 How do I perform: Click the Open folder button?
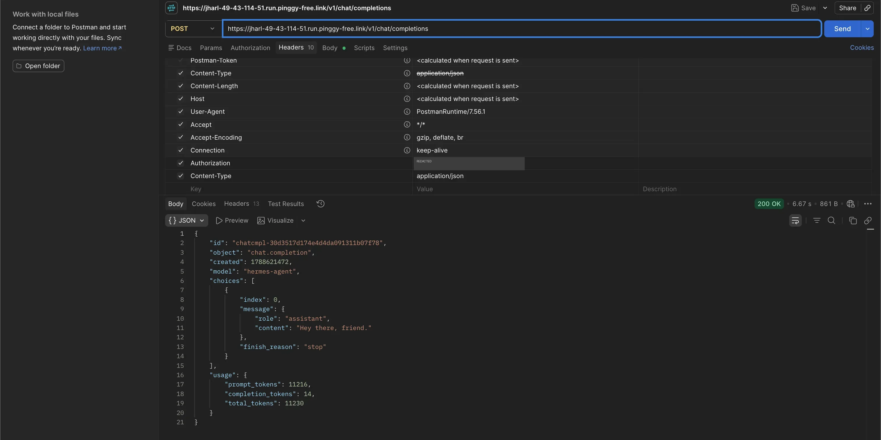(x=38, y=66)
